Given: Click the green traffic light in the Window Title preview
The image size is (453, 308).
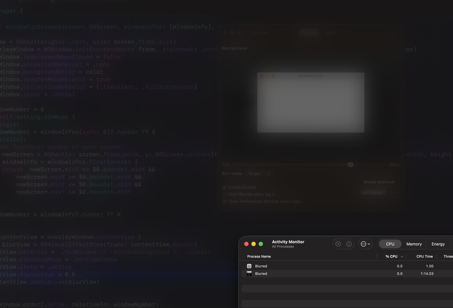Looking at the screenshot, I should (273, 76).
